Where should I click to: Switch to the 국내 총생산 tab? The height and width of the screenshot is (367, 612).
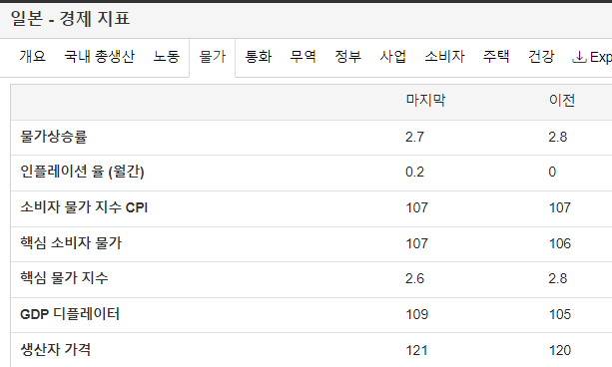coord(99,57)
